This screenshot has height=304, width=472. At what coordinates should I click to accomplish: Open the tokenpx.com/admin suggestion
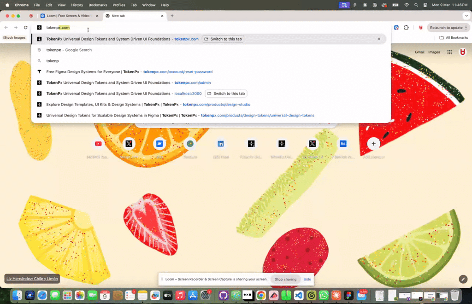point(209,83)
